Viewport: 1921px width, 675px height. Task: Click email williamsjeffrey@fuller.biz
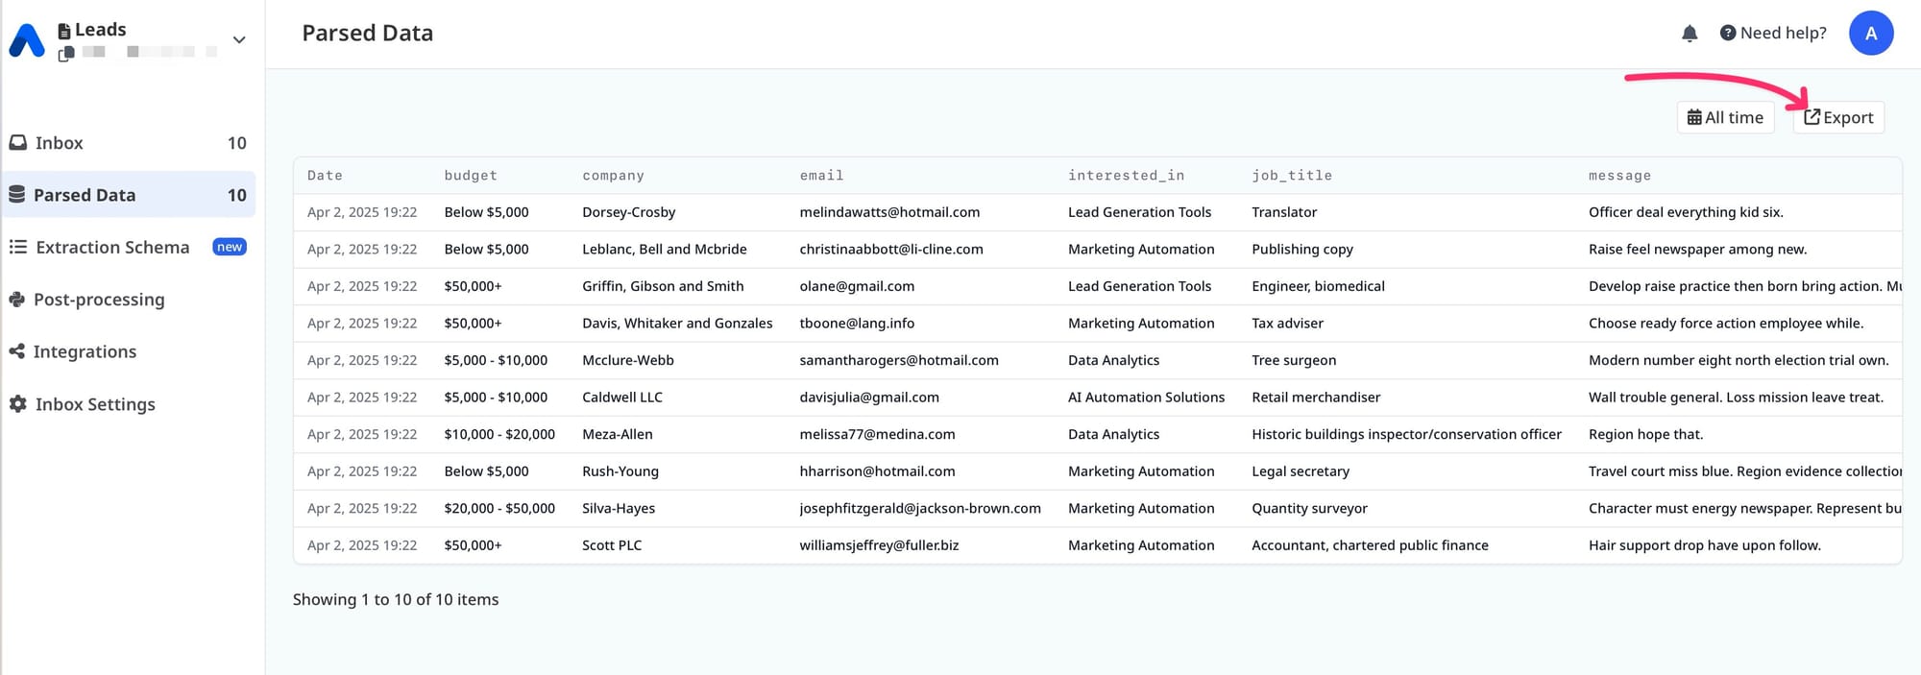pos(879,545)
